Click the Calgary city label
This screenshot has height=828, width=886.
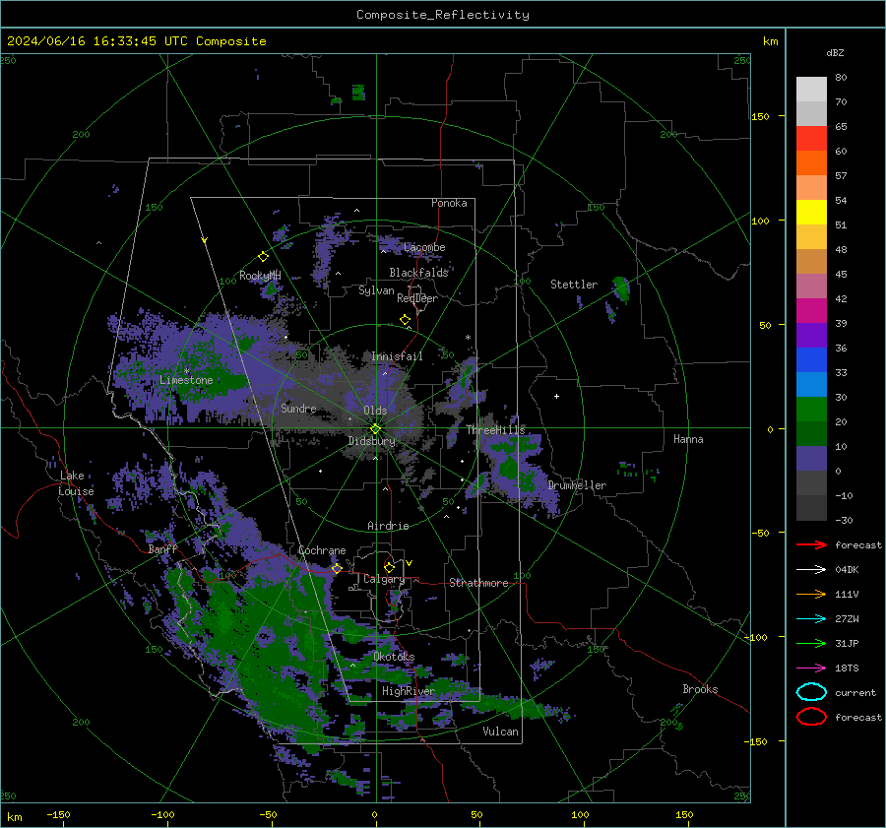384,579
